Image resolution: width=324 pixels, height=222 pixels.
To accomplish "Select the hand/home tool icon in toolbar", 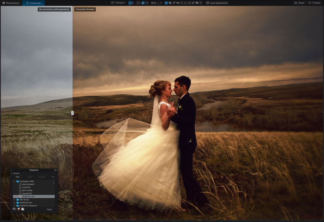I will point(166,3).
